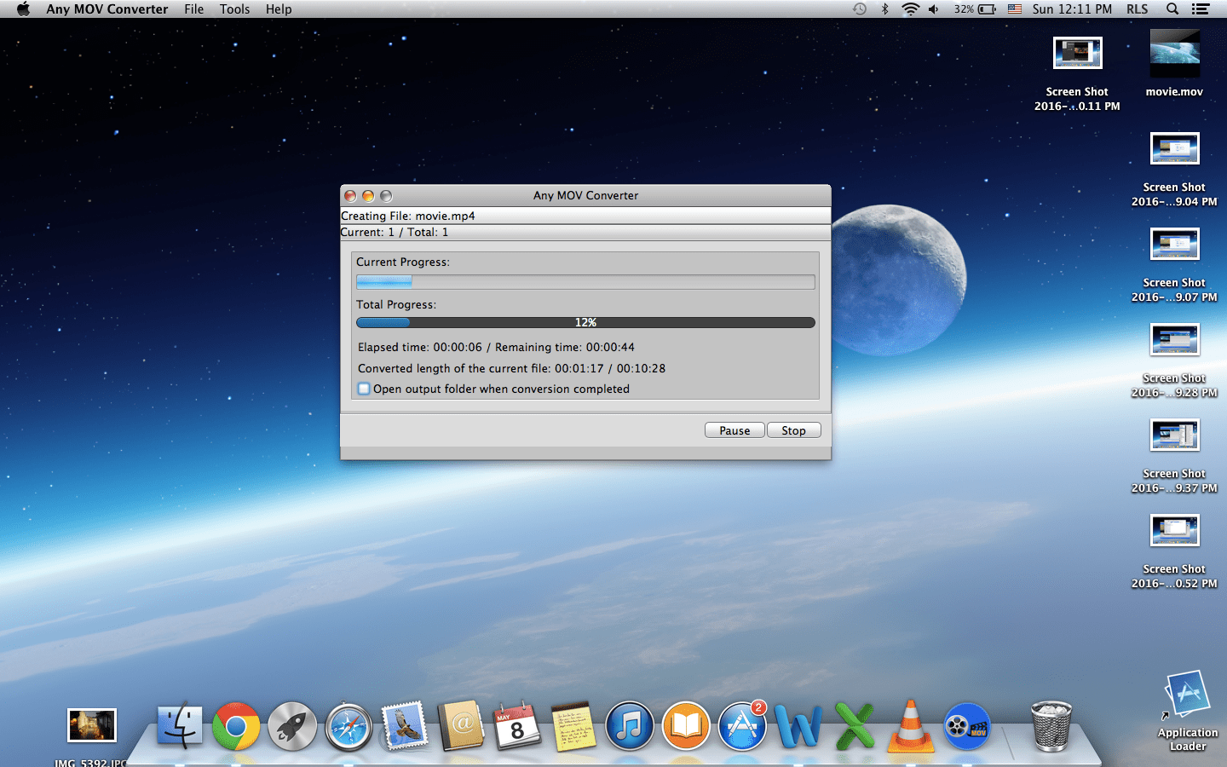Launch iTunes music note icon
The height and width of the screenshot is (767, 1227).
click(630, 726)
